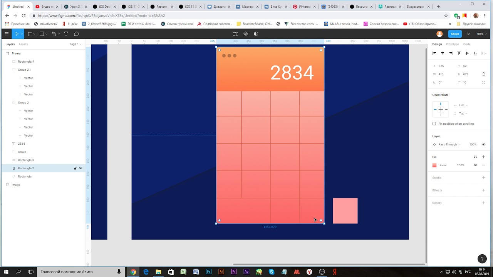Screen dimensions: 493x277
Task: Select the Move tool
Action: tap(17, 34)
